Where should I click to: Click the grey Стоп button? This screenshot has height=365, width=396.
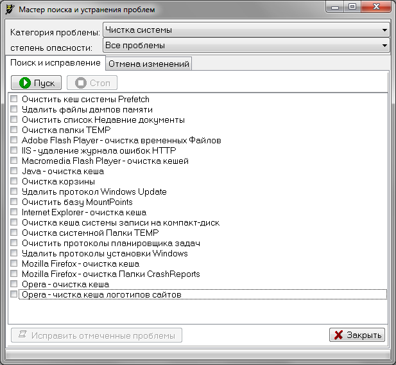[92, 83]
